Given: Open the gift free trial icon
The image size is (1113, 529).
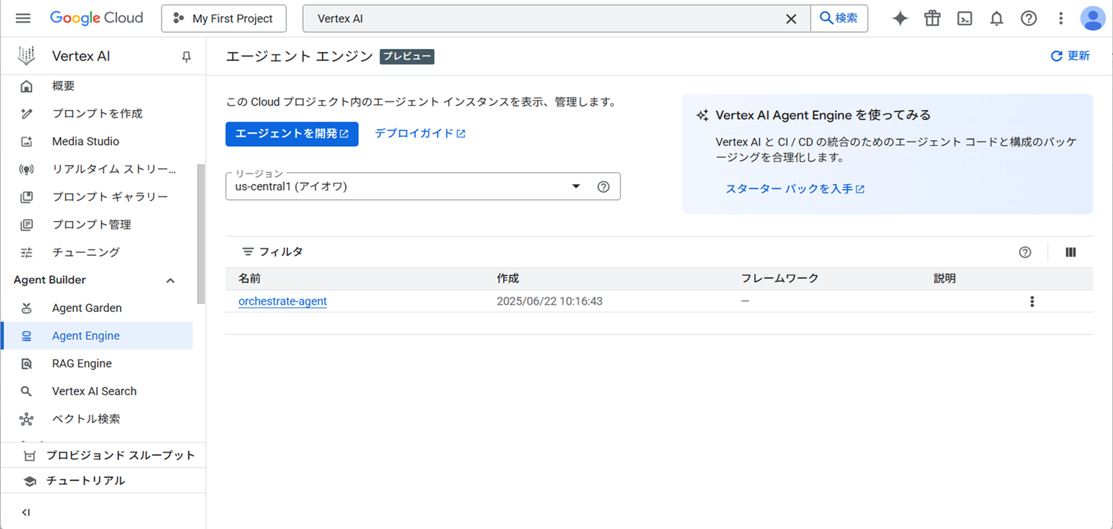Looking at the screenshot, I should [x=933, y=18].
